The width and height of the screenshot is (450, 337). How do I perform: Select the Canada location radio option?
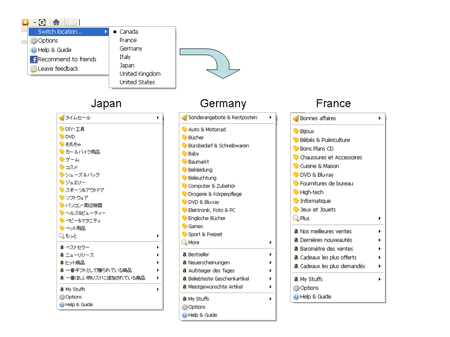(115, 32)
